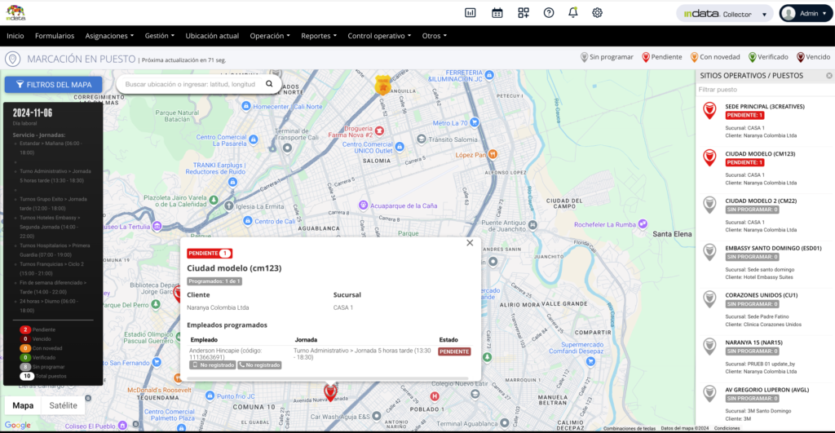Open the help question mark icon
835x433 pixels.
(549, 12)
